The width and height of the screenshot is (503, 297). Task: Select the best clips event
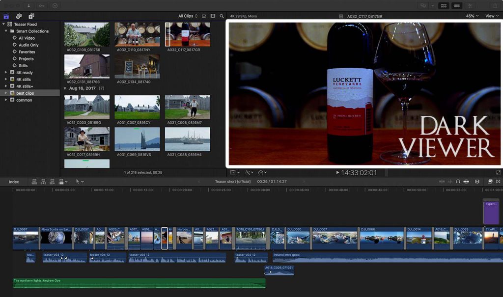(x=30, y=93)
